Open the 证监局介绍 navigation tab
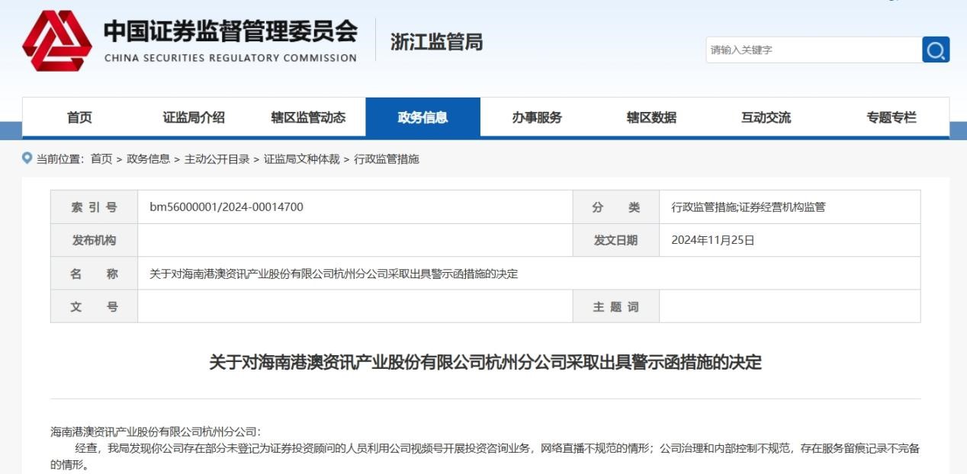 click(x=194, y=117)
